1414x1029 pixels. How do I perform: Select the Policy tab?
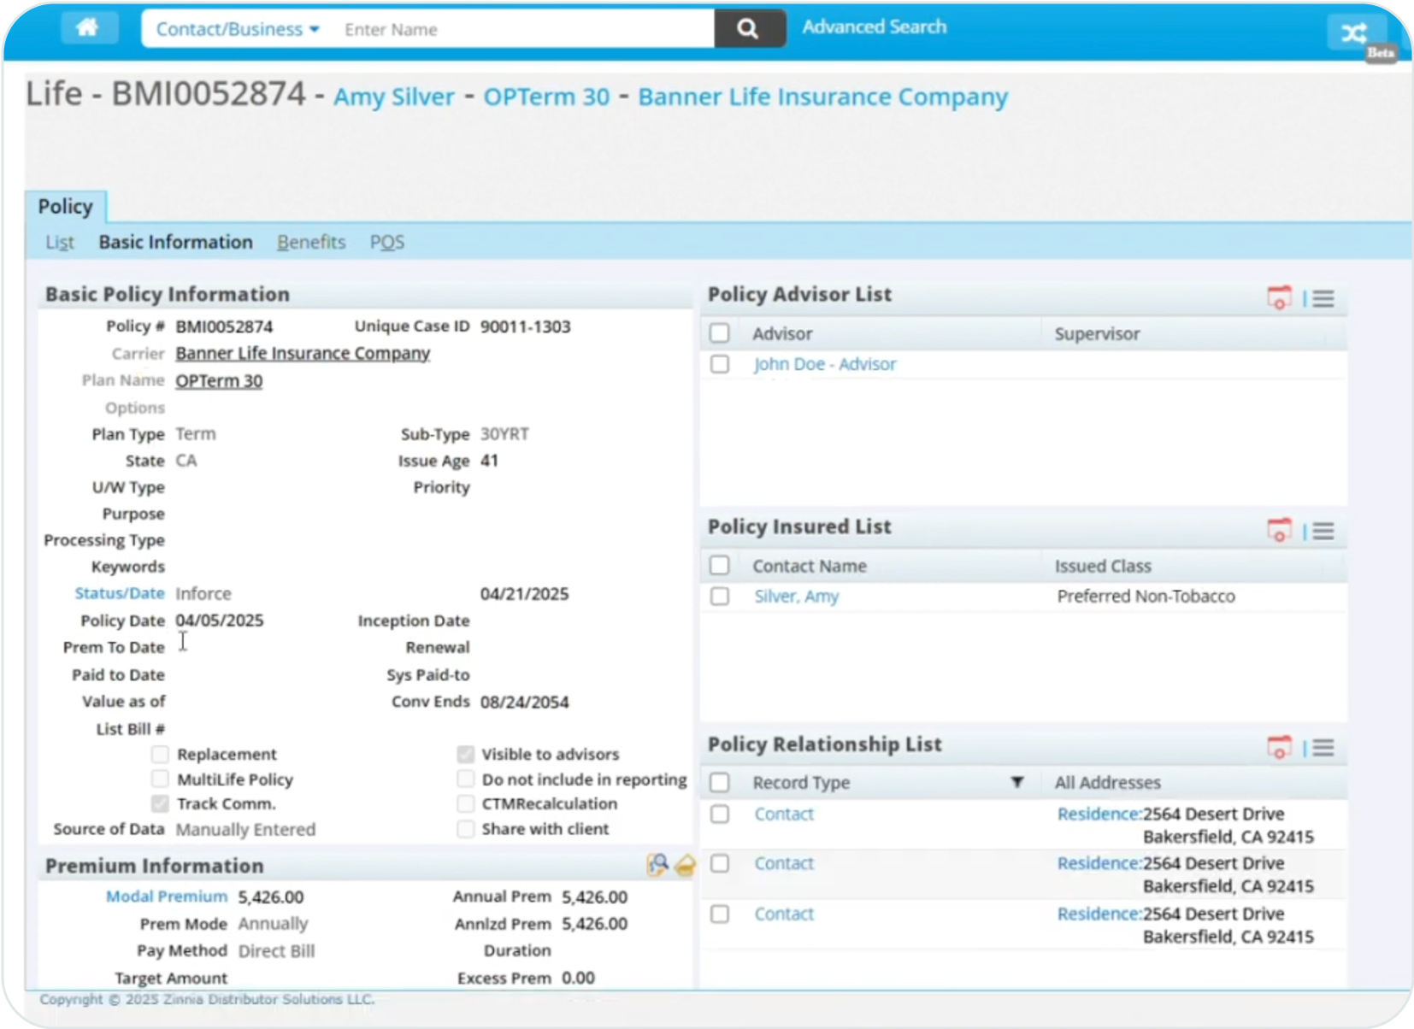(66, 207)
